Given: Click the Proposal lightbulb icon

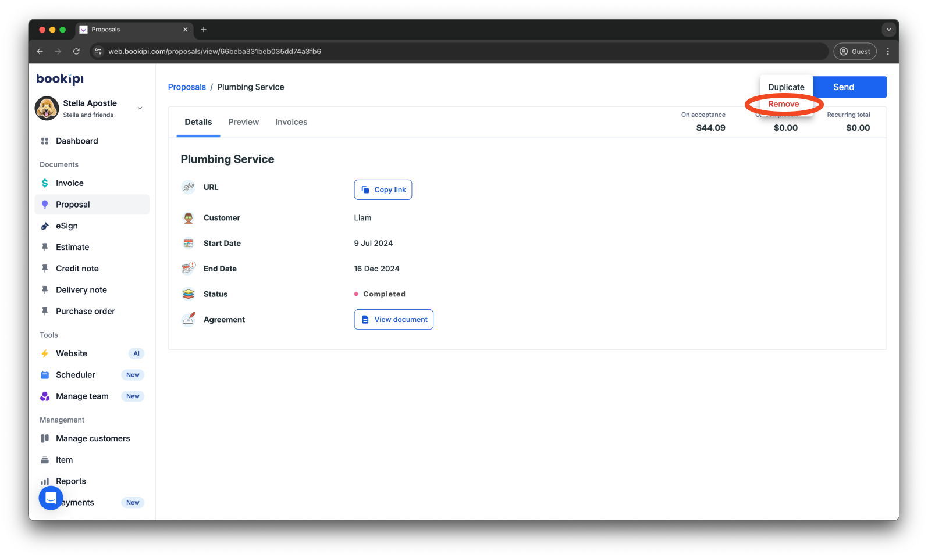Looking at the screenshot, I should [45, 205].
